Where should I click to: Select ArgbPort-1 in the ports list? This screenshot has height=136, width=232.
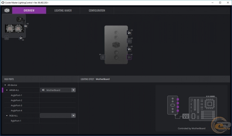point(16,95)
